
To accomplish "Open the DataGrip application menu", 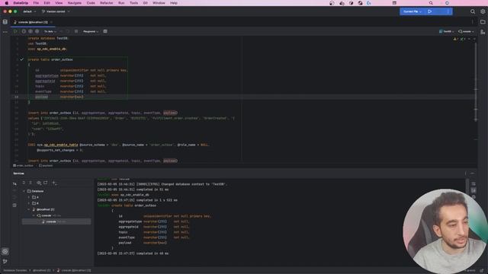I will tap(21, 3).
